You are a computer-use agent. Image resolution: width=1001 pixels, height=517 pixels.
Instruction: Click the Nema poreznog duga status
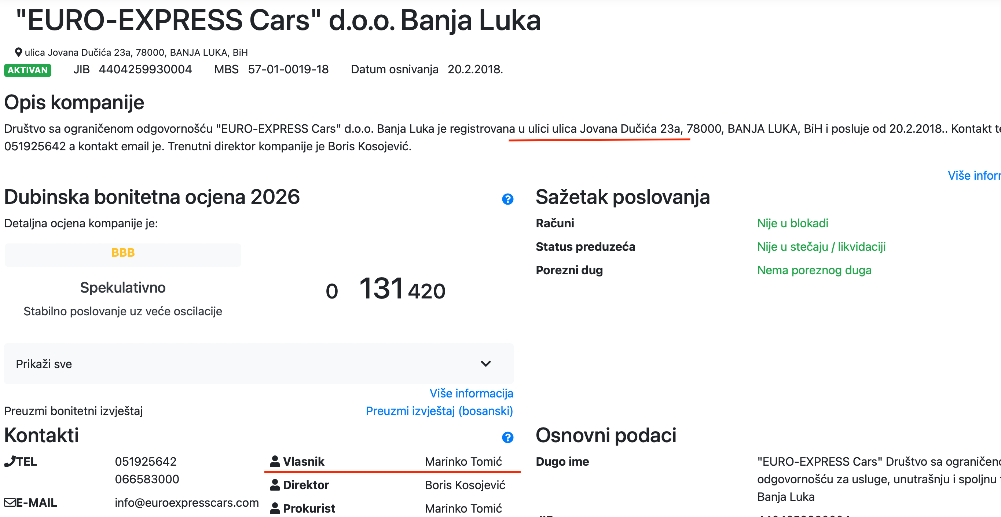point(814,270)
